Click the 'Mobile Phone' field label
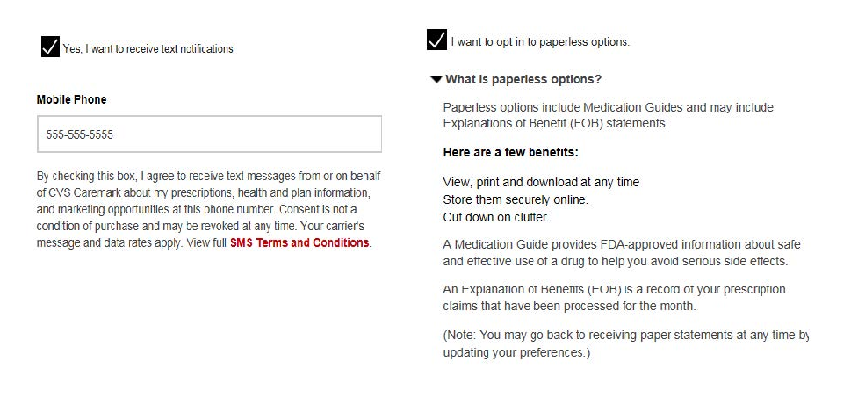The width and height of the screenshot is (858, 398). [71, 100]
